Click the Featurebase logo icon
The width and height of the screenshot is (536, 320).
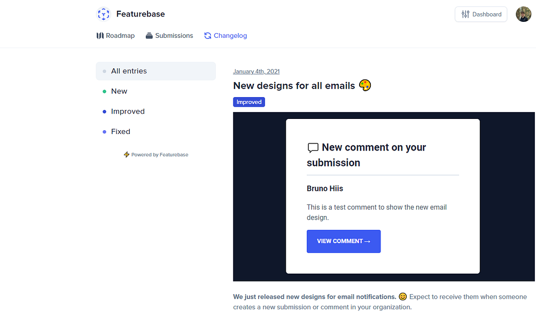103,14
